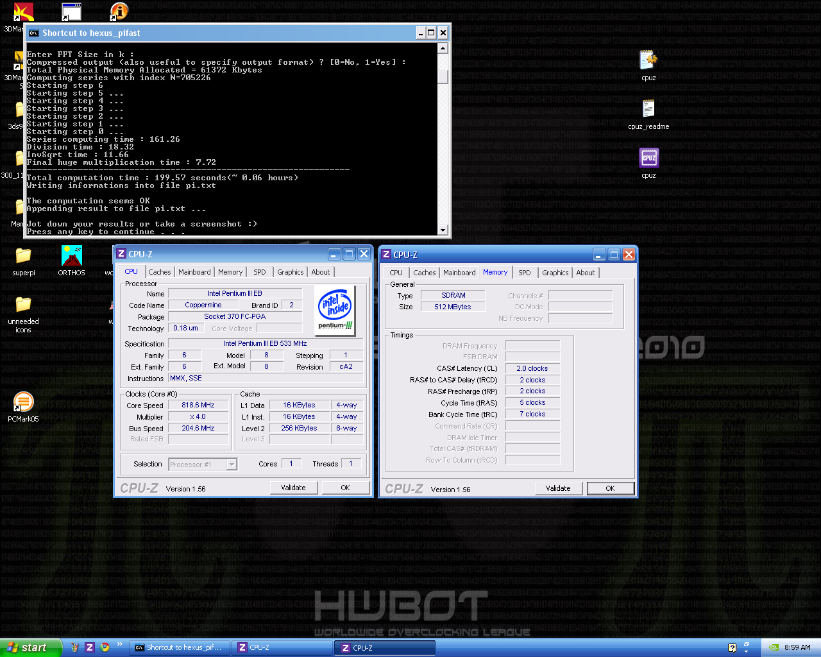The image size is (821, 657).
Task: Launch Chrome from the quick launch bar
Action: 105,647
